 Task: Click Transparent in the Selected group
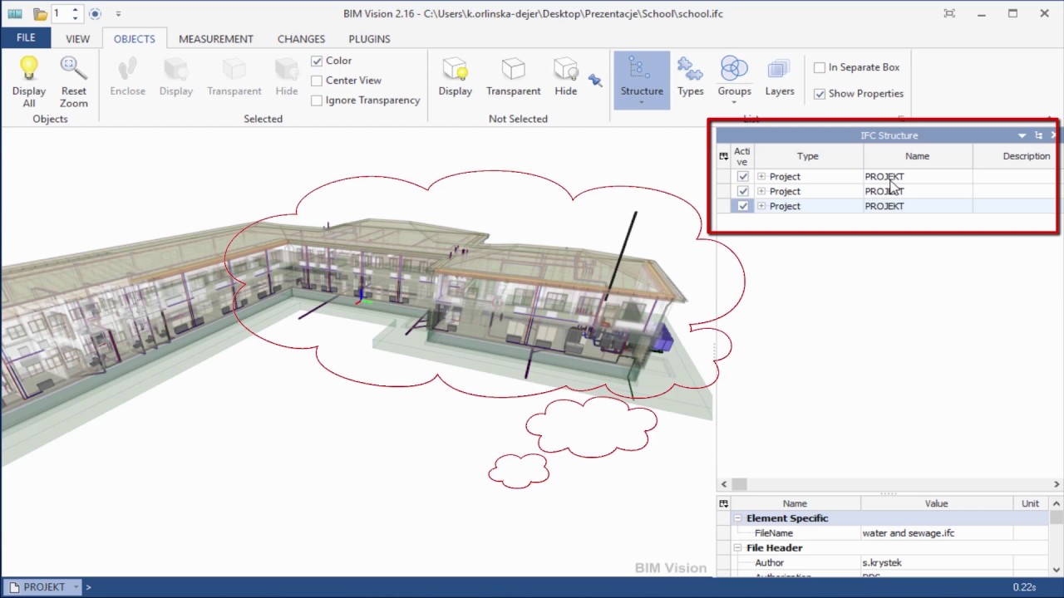coord(234,77)
